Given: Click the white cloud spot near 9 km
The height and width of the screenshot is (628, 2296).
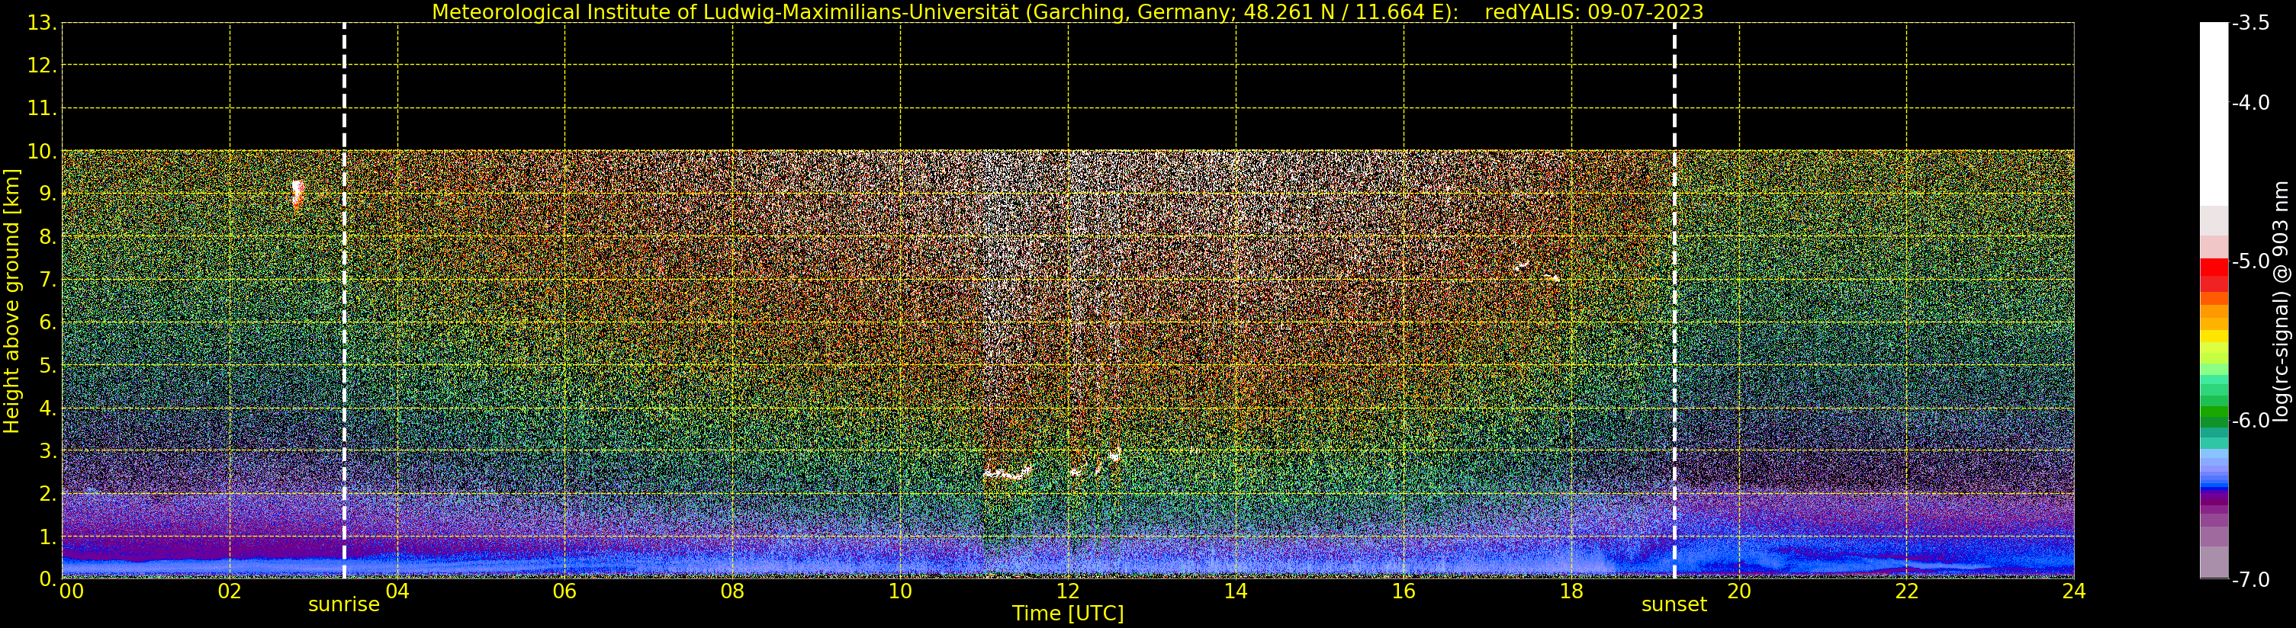Looking at the screenshot, I should click(297, 192).
